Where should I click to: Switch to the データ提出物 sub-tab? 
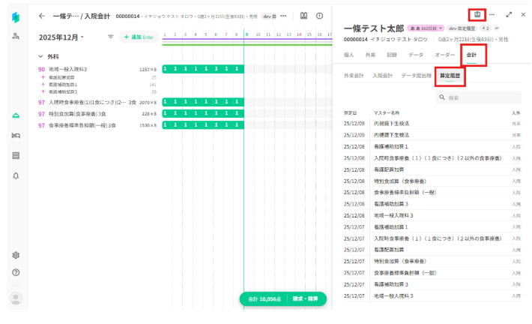click(x=417, y=75)
